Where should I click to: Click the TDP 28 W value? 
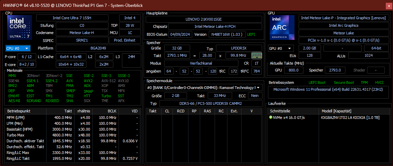tap(130, 25)
